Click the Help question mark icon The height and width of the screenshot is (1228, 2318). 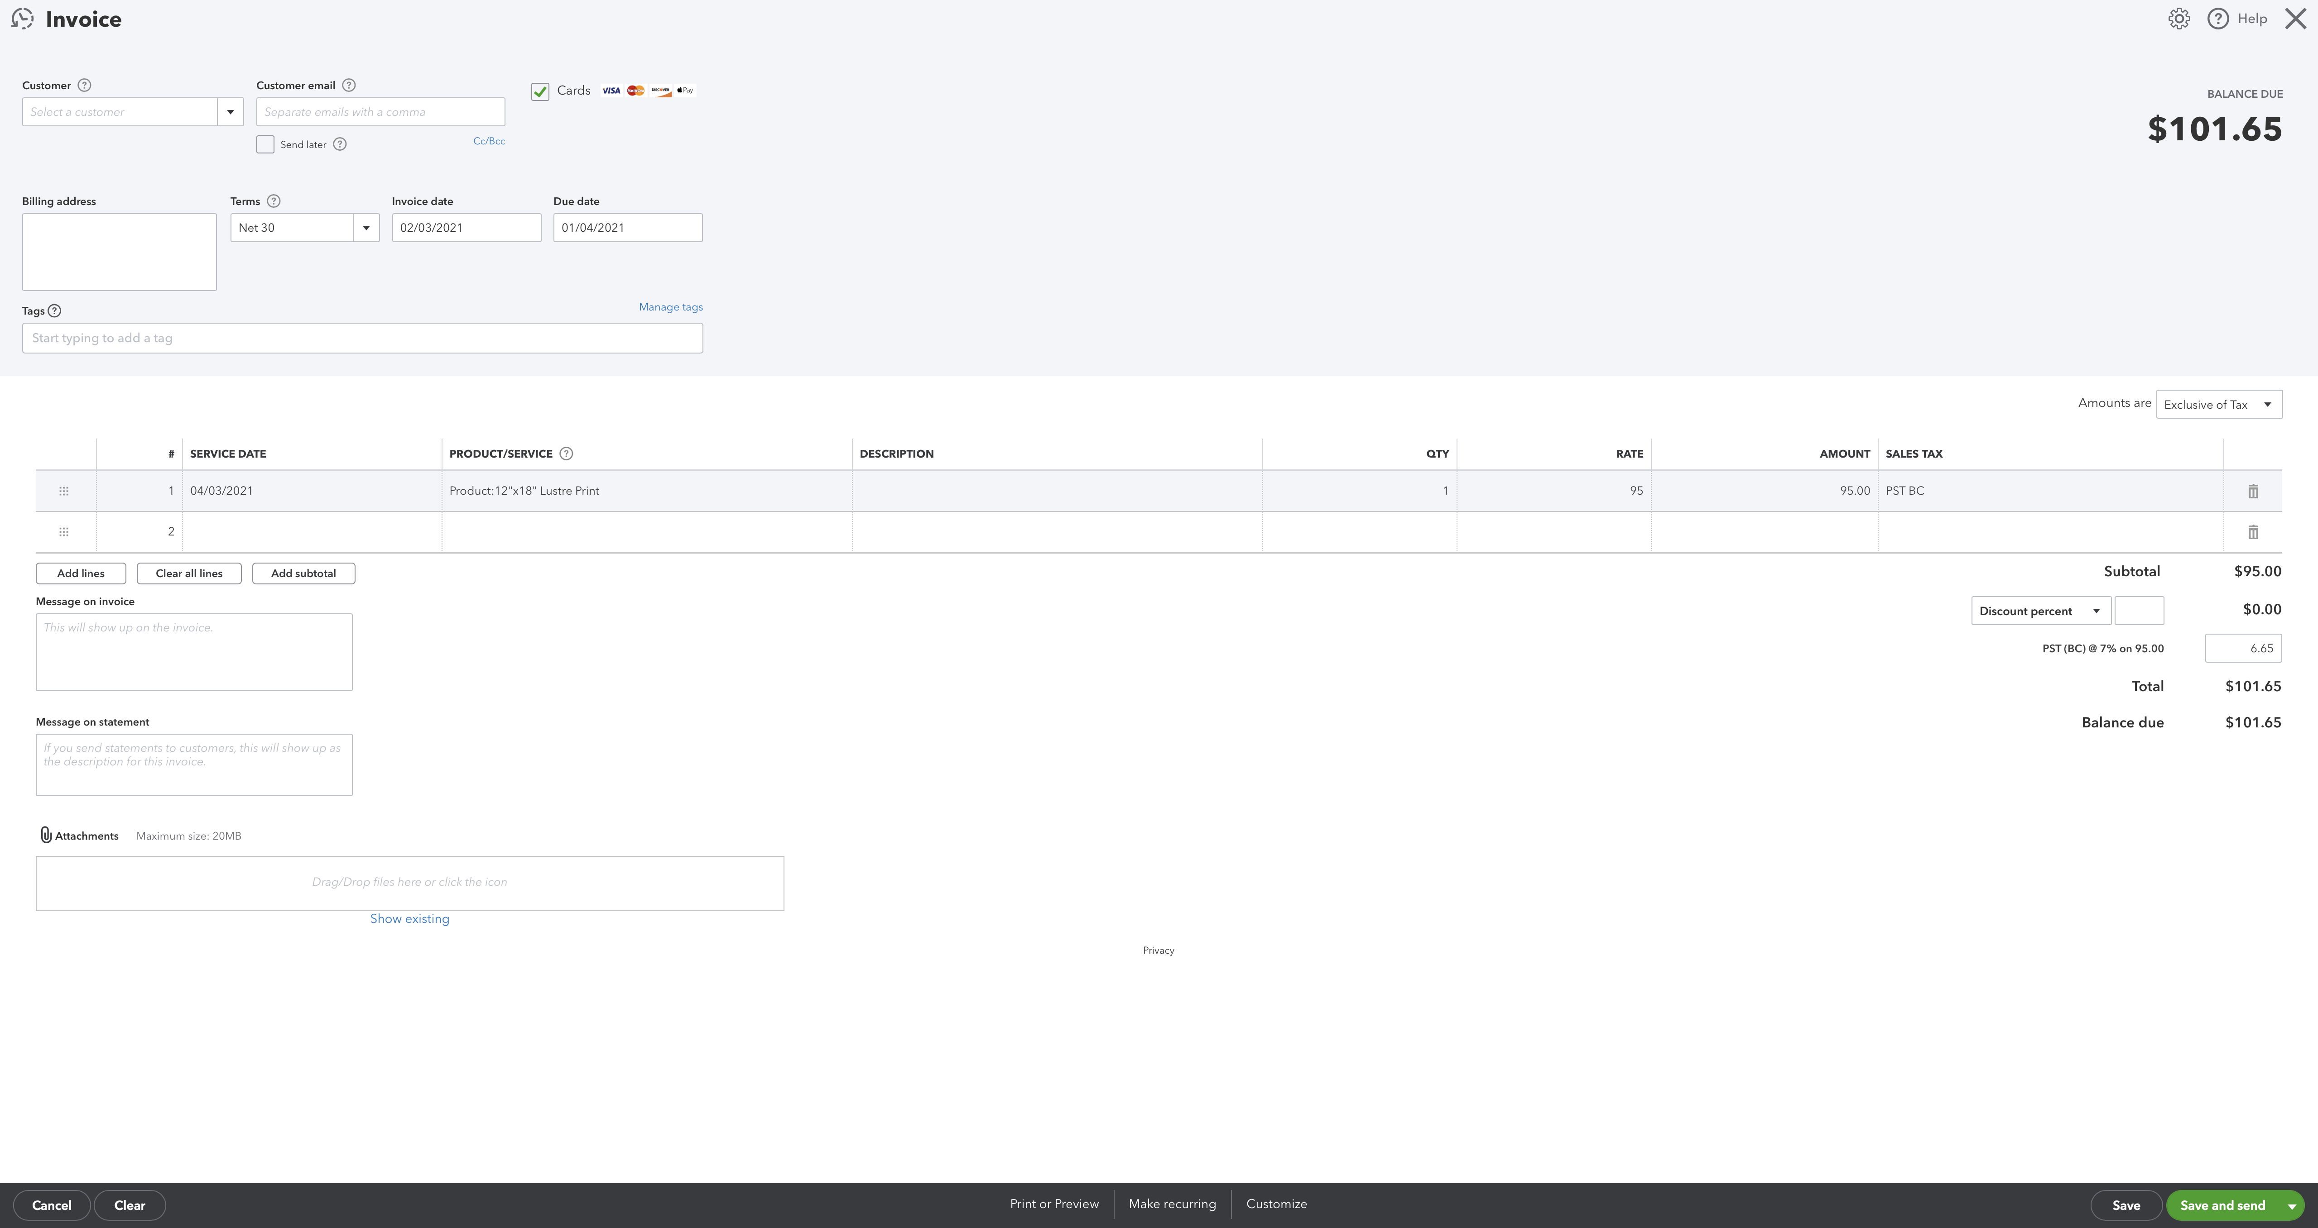(x=2217, y=19)
